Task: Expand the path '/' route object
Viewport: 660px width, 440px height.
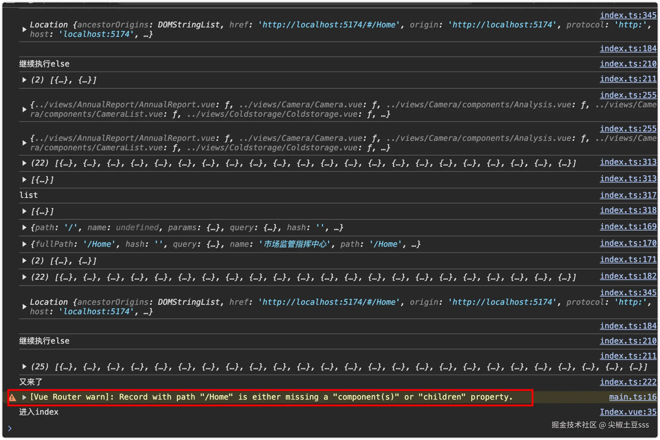Action: tap(24, 228)
